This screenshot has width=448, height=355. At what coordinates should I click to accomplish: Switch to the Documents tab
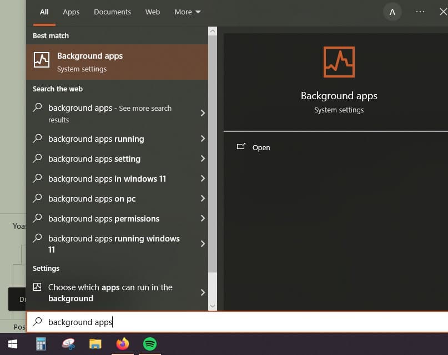tap(112, 12)
